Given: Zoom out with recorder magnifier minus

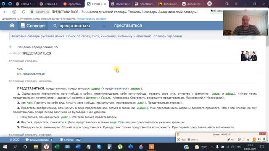Looking at the screenshot, I should tap(244, 140).
